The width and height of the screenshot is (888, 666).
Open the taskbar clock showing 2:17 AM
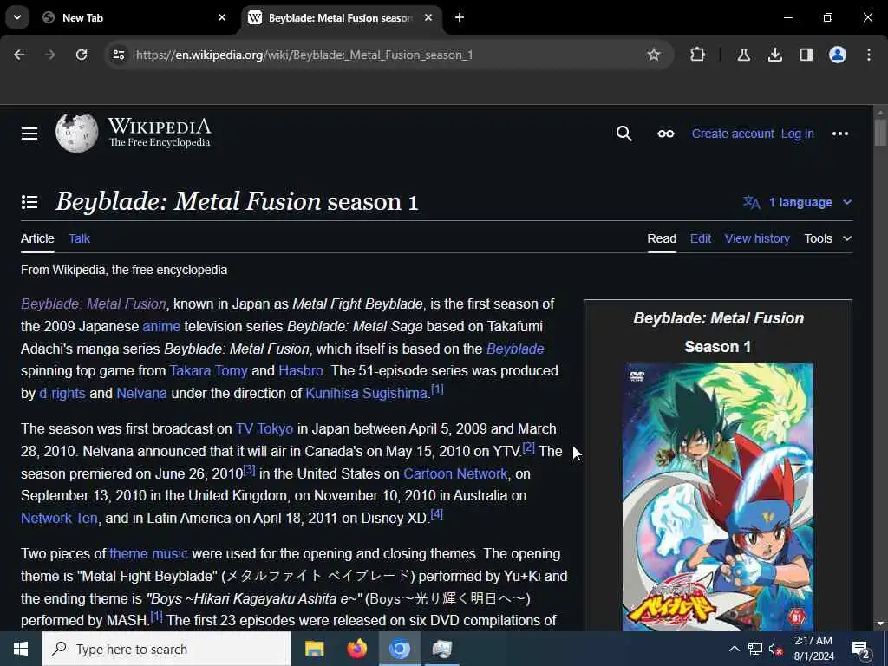(x=813, y=649)
